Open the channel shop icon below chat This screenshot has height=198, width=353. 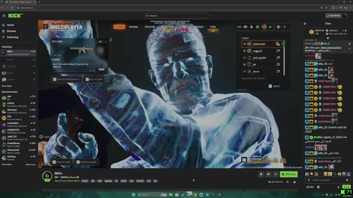coord(318,187)
